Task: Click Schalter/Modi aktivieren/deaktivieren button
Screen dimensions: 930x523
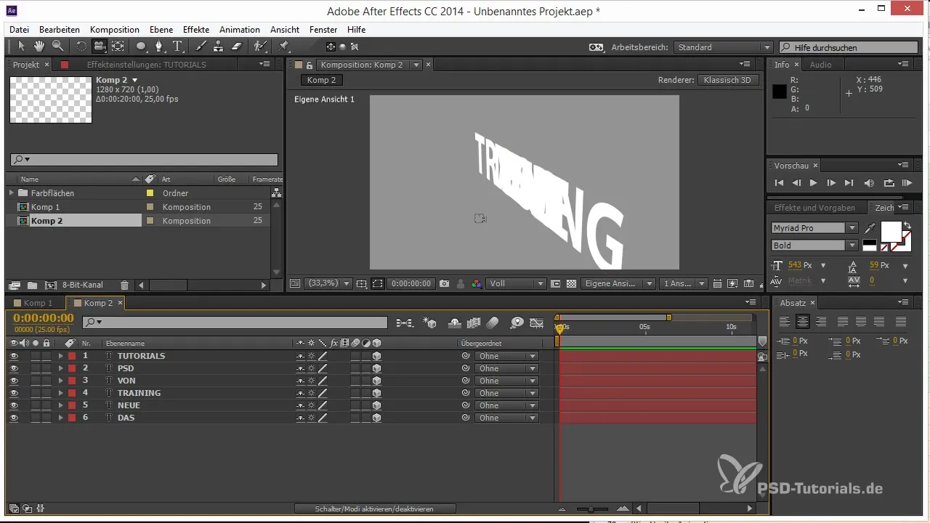Action: pyautogui.click(x=375, y=509)
